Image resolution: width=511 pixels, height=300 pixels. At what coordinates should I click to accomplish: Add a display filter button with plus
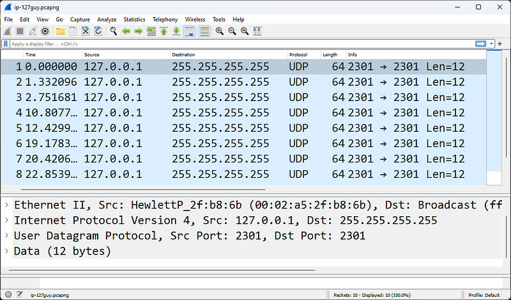point(500,43)
